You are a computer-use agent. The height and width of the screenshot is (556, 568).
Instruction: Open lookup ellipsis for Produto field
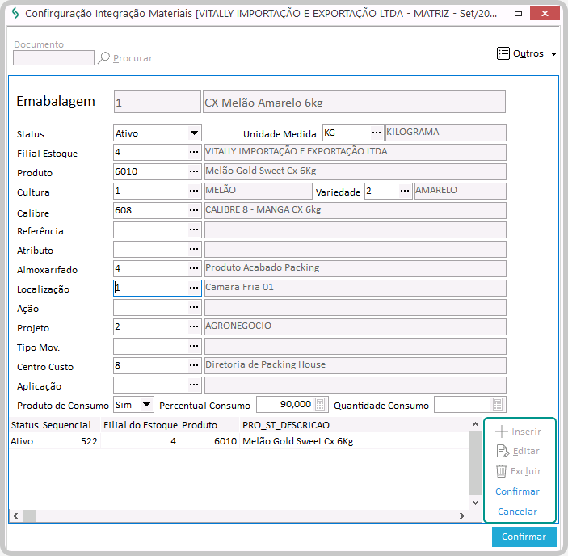coord(194,172)
